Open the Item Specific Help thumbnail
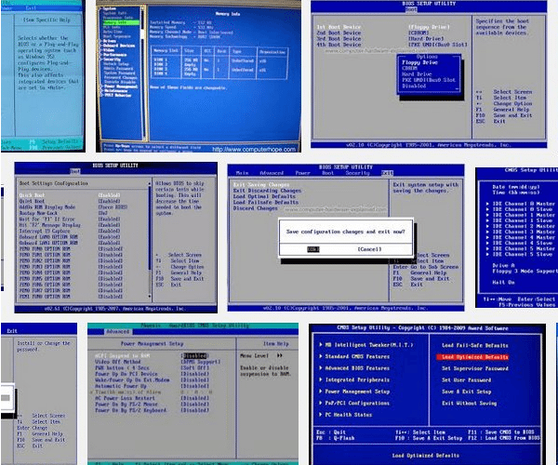Viewport: 558px width, 465px height. point(43,75)
